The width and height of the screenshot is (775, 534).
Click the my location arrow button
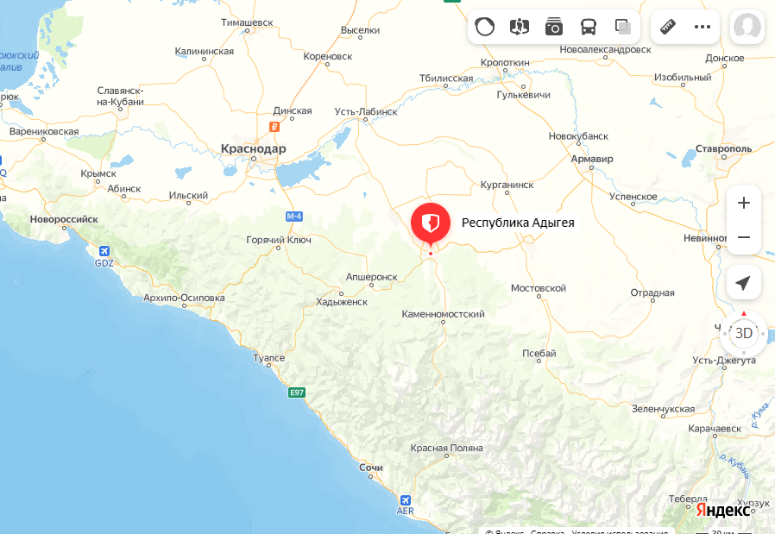click(x=744, y=283)
